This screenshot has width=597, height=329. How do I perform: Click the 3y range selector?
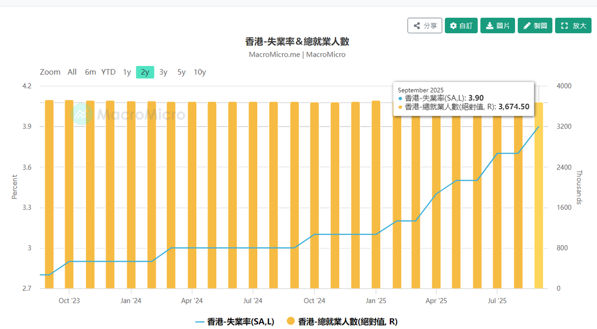(x=163, y=72)
